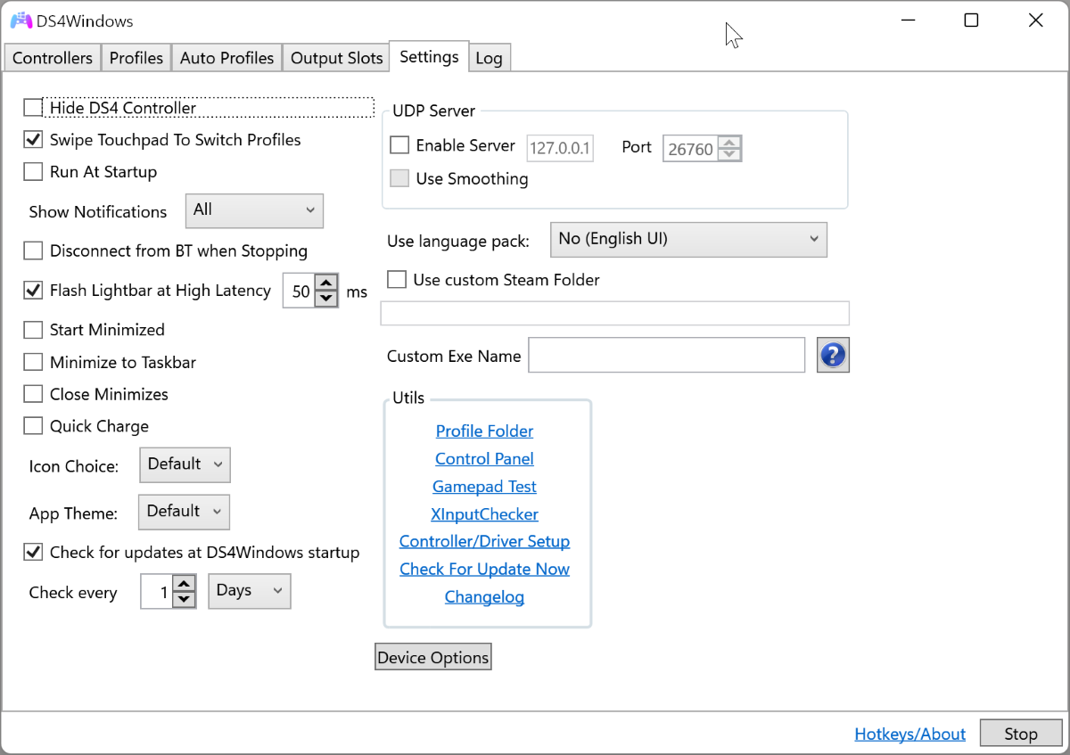The height and width of the screenshot is (755, 1070).
Task: Open the App Theme dropdown
Action: [x=184, y=512]
